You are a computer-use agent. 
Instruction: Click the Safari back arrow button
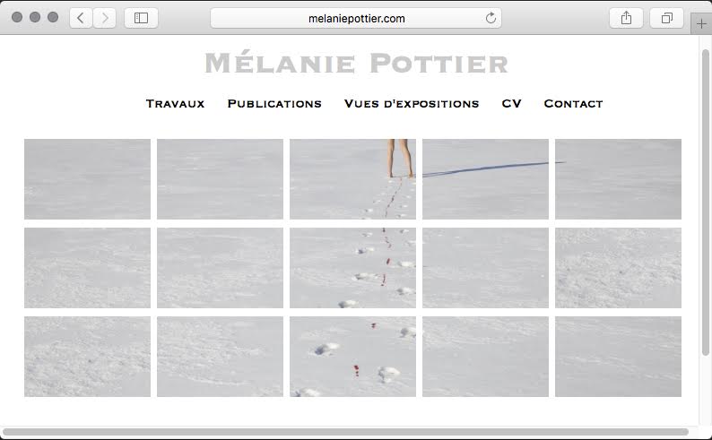pos(82,18)
